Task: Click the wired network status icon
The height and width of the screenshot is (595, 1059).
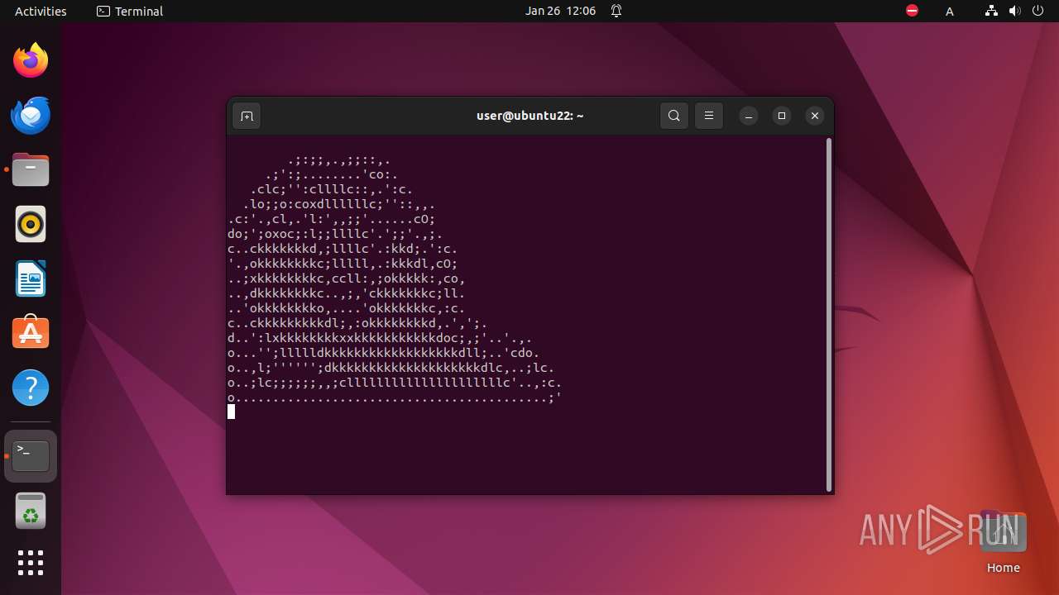Action: tap(992, 11)
